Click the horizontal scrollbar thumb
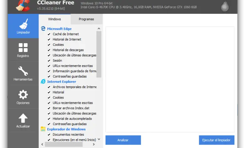245x148 pixels. tap(64, 144)
